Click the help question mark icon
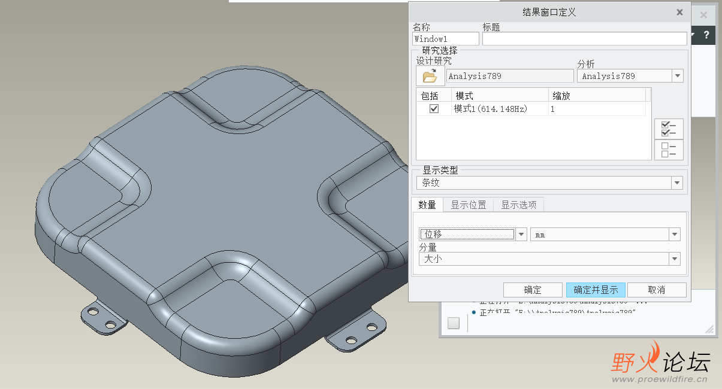The width and height of the screenshot is (722, 389). [x=706, y=35]
